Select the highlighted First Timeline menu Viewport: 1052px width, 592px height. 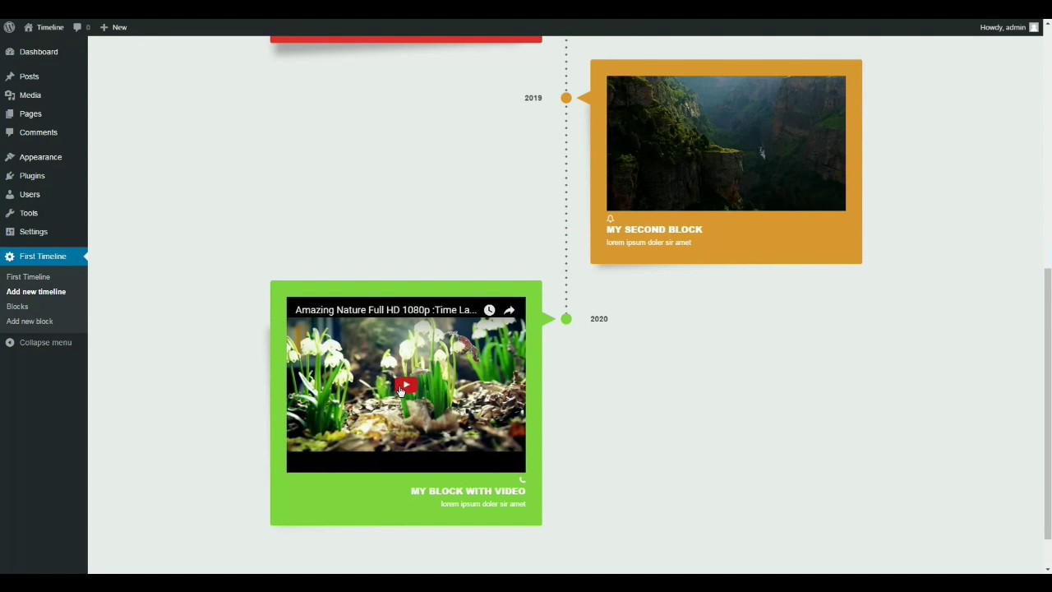(x=43, y=257)
